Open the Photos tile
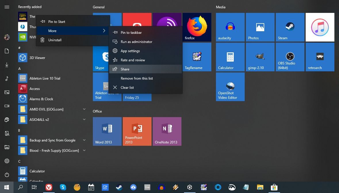This screenshot has height=193, width=339. coord(260,27)
